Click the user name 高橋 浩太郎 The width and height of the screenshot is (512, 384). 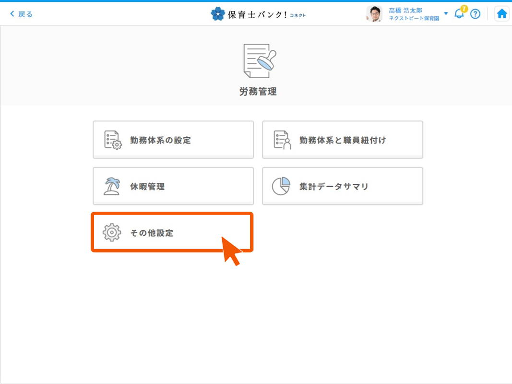(405, 10)
